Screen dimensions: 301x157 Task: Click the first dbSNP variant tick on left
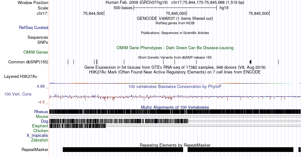pyautogui.click(x=68, y=62)
